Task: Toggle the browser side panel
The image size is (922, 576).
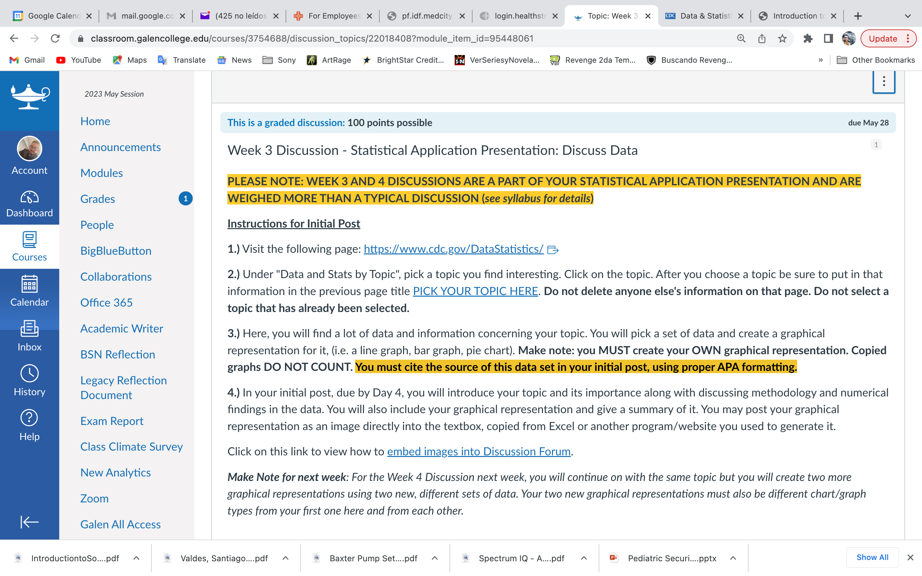Action: (828, 38)
